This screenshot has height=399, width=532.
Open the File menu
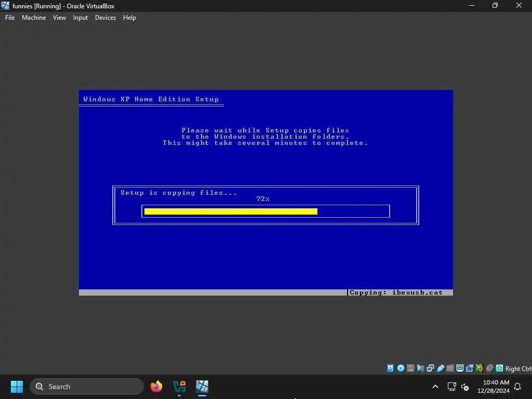pos(10,18)
